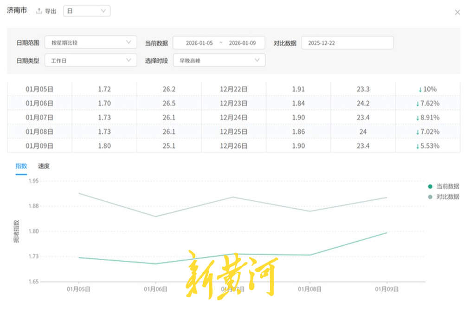Open the 日 time granularity dropdown

[x=87, y=11]
